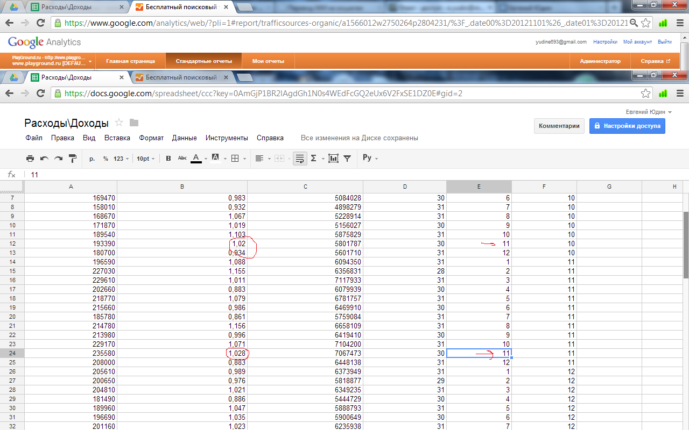Screen dimensions: 689x430
Task: Open the 123 number format dropdown
Action: (121, 159)
